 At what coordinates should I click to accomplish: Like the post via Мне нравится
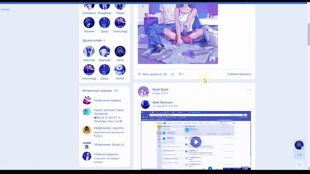(x=152, y=74)
